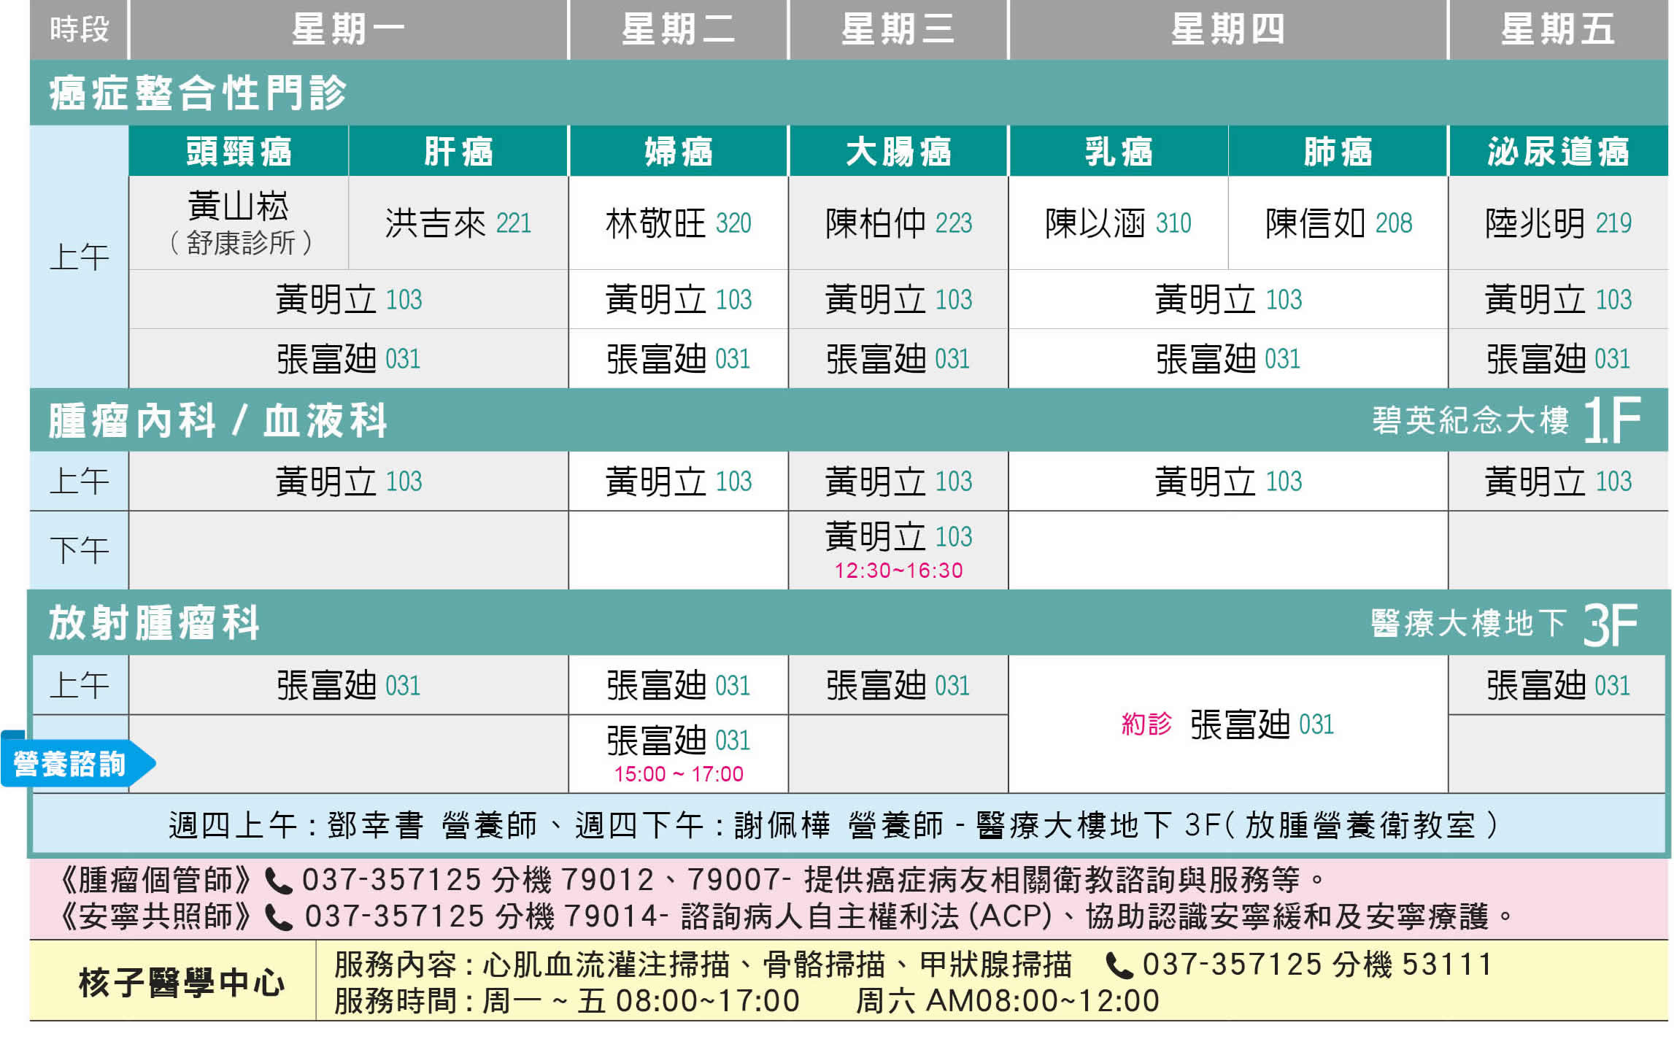This screenshot has width=1674, height=1055.
Task: Click 黃山崧 舒康診所 cell
Action: [239, 223]
